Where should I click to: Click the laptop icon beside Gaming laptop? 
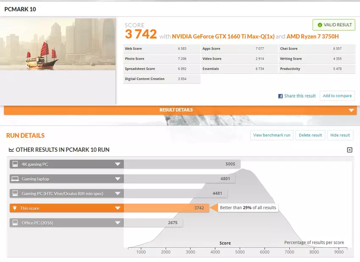(15, 179)
